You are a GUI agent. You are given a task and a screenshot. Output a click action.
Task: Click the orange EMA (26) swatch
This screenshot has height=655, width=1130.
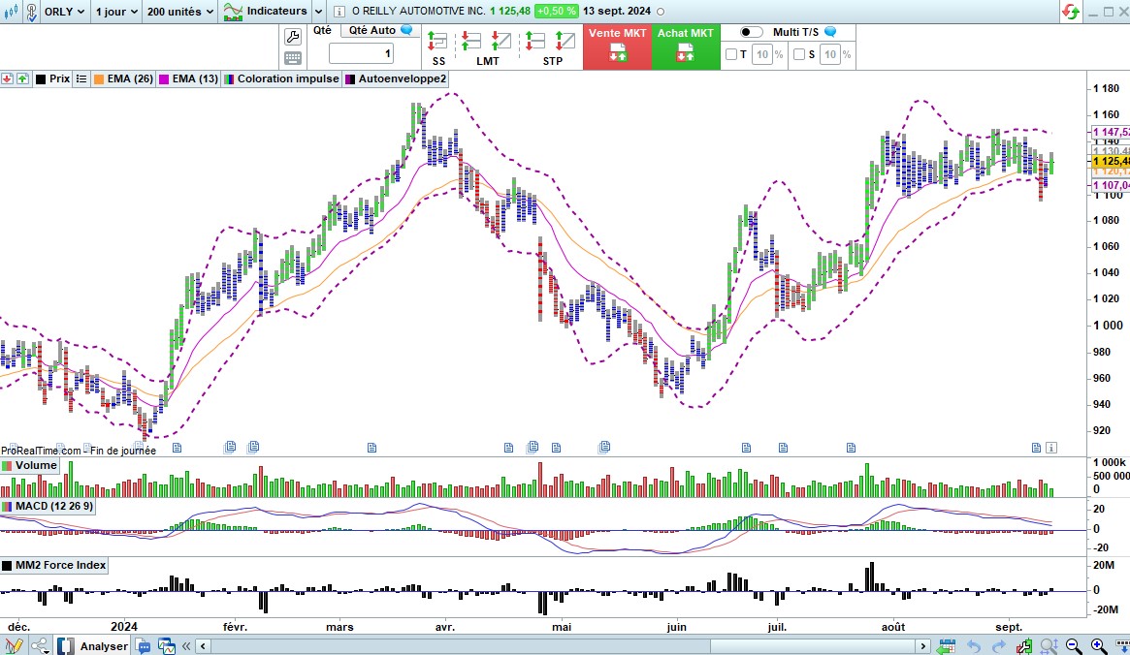pyautogui.click(x=99, y=79)
